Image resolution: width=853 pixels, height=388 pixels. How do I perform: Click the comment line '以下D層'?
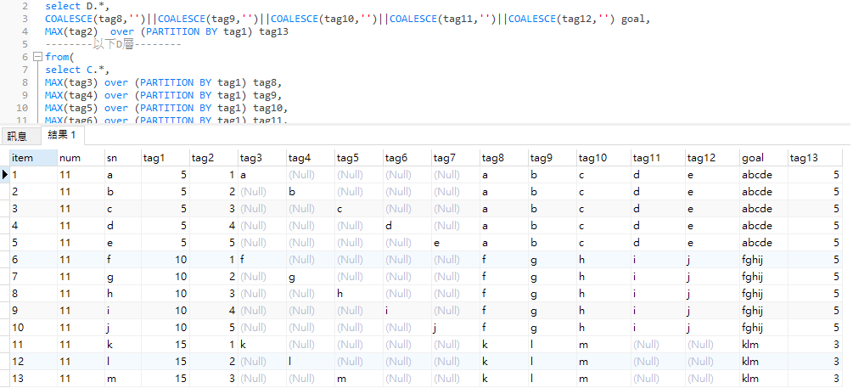(x=113, y=45)
